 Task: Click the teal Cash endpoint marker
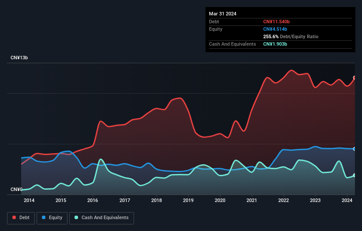[355, 175]
